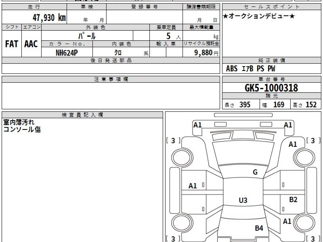
Task: Select the 検査員記入欄 header
Action: pos(82,115)
